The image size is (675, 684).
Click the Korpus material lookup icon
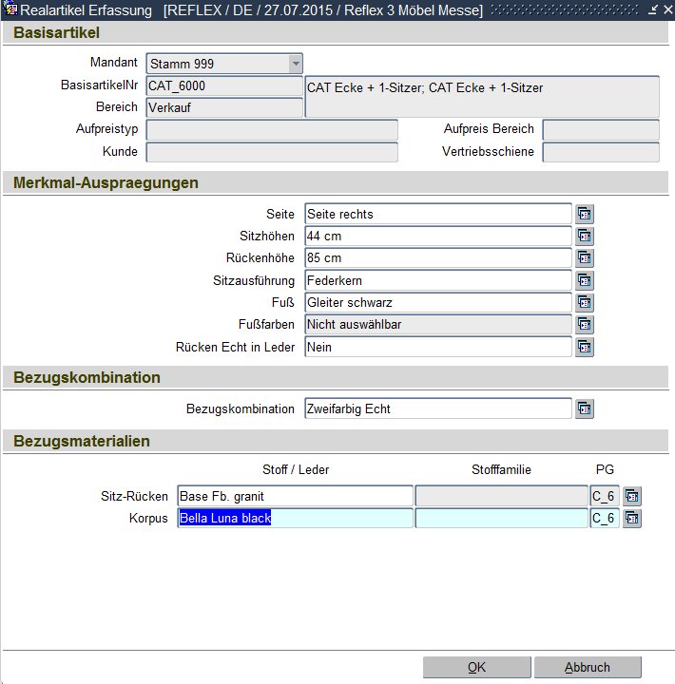(x=632, y=519)
